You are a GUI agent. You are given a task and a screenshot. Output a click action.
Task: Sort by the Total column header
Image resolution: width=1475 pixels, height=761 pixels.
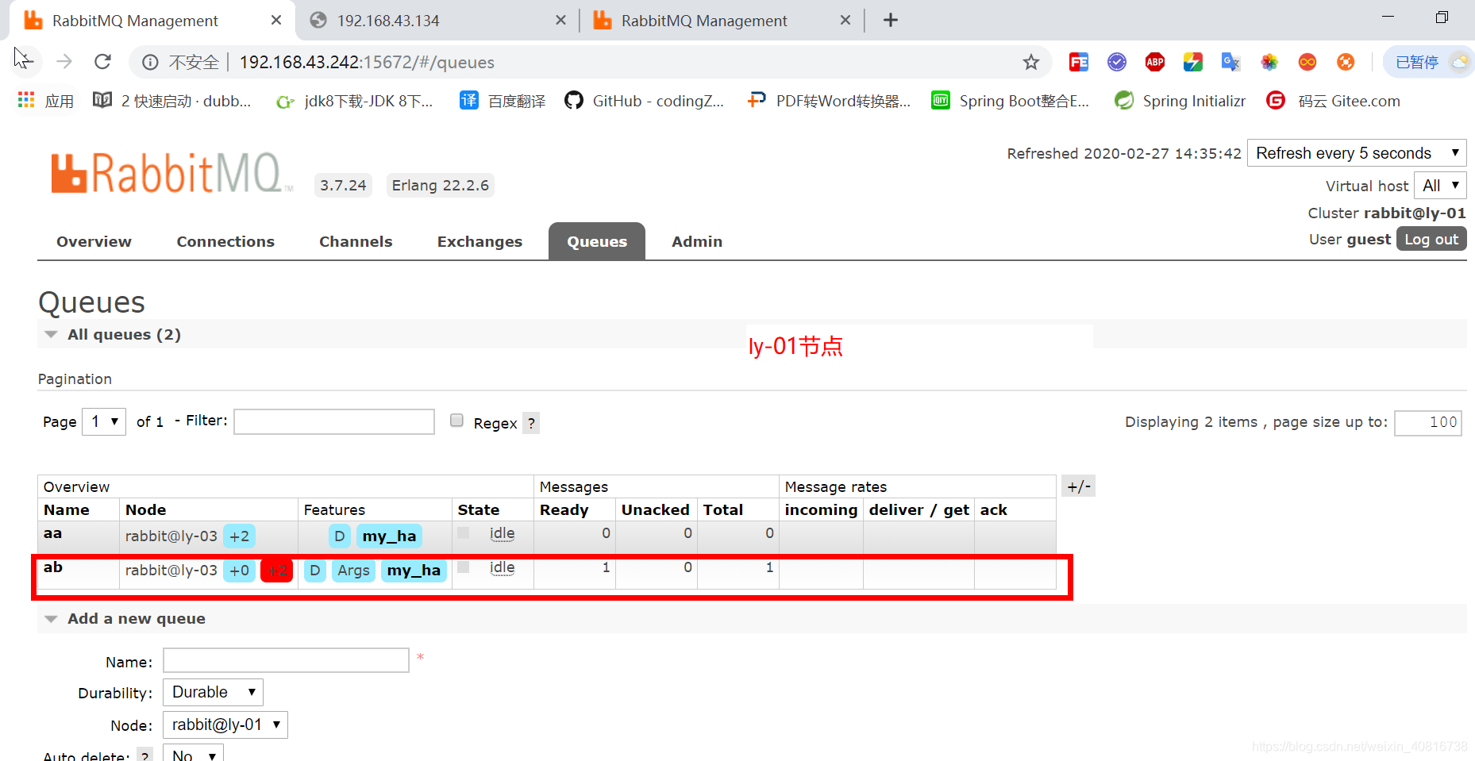(723, 509)
